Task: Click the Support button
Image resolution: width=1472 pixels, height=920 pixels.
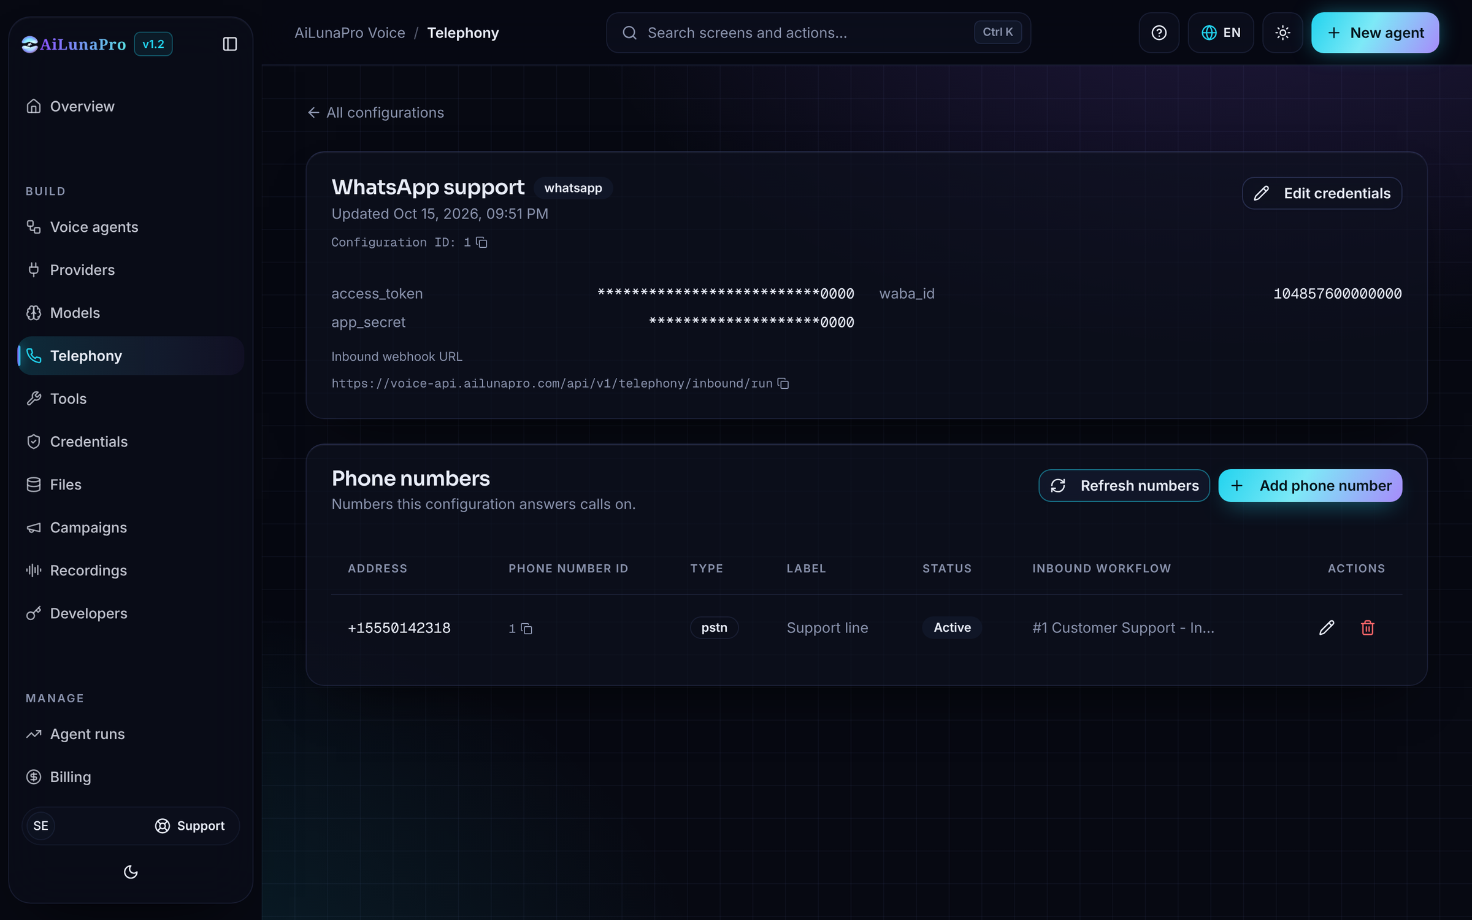Action: (190, 826)
